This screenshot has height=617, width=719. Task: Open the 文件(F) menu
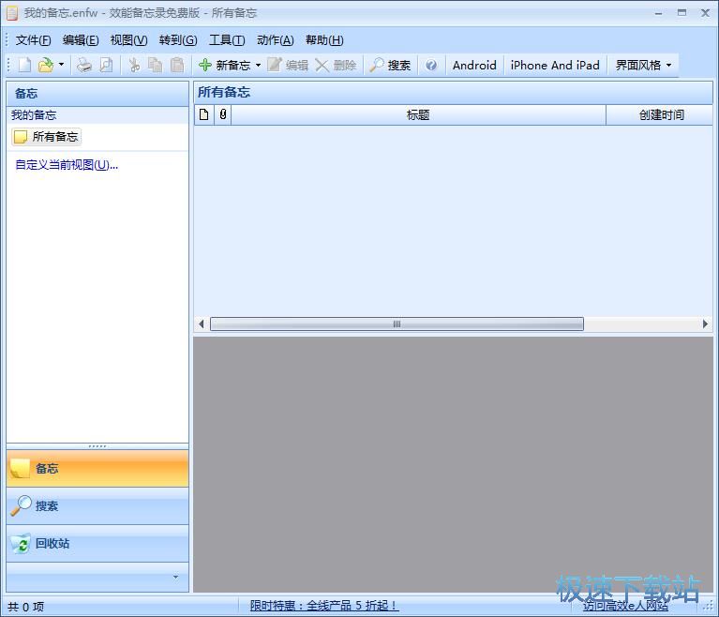click(x=33, y=39)
